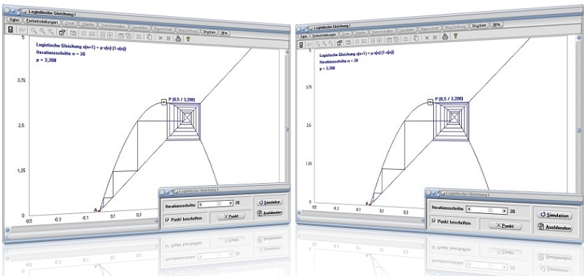Click vertical scrollbar knob in right window
This screenshot has width=586, height=276.
pyautogui.click(x=579, y=130)
